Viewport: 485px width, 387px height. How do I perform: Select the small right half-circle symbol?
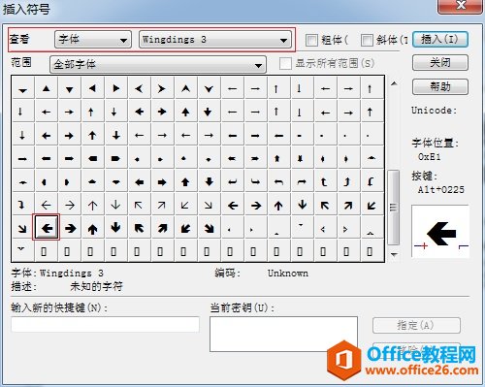click(x=67, y=181)
